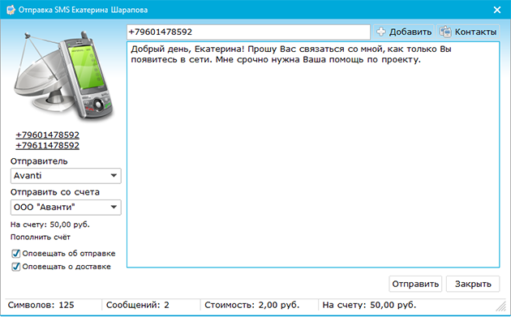This screenshot has width=511, height=317.
Task: Click the Стоимость: 2,00 руб. status entry
Action: coord(252,305)
